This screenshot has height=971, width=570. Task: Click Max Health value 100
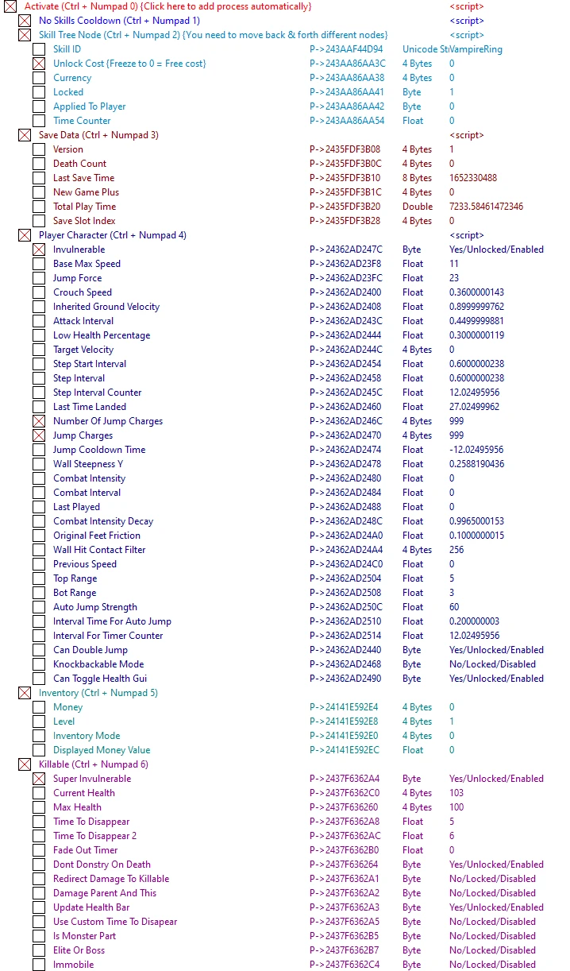pyautogui.click(x=456, y=807)
